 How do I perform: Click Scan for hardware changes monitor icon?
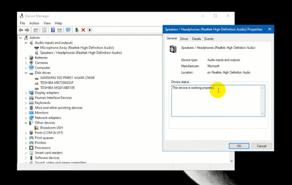point(68,30)
